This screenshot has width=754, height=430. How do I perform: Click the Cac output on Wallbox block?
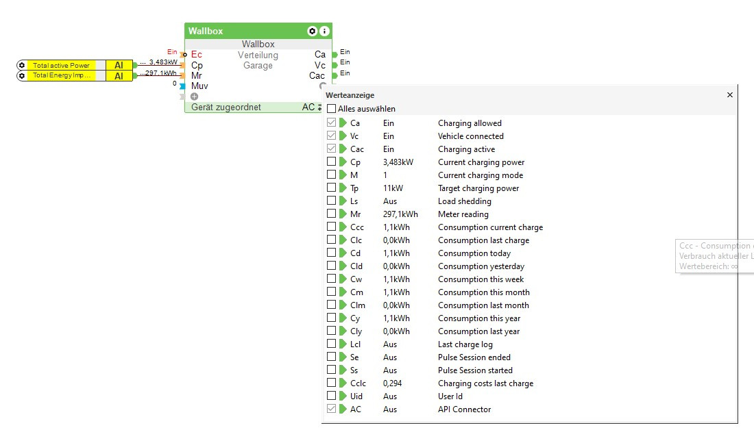317,75
